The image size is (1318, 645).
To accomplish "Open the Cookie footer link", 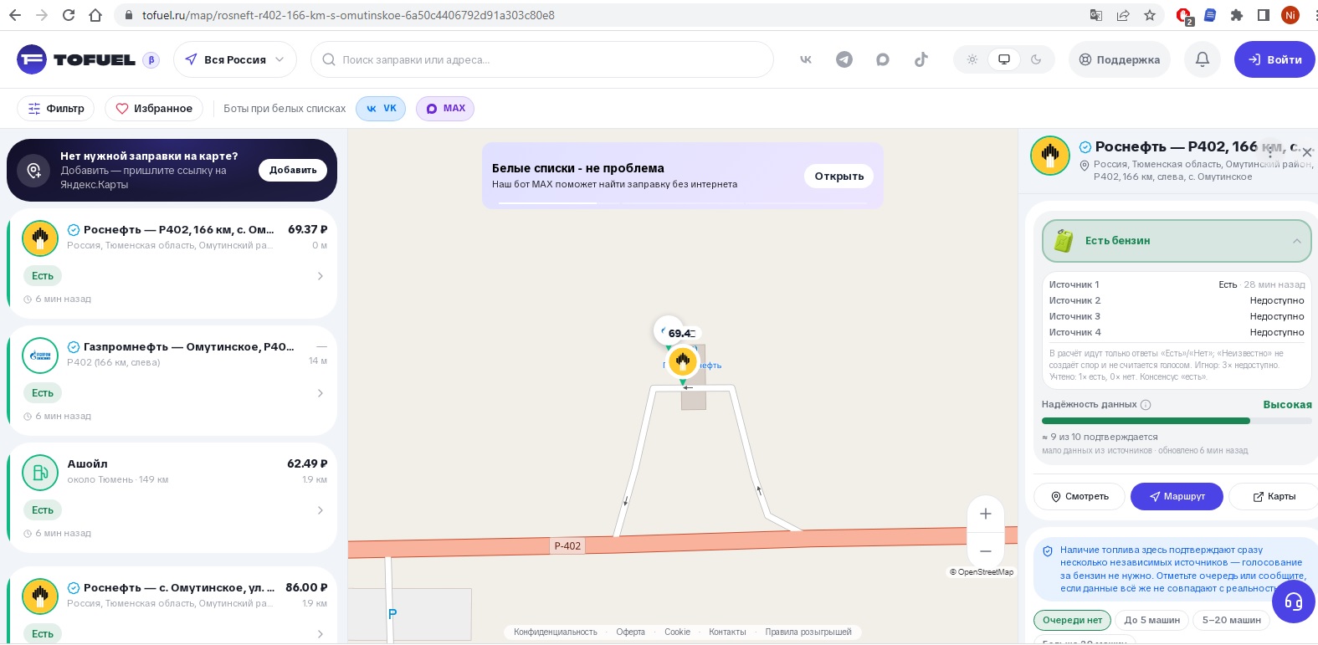I will (x=678, y=632).
